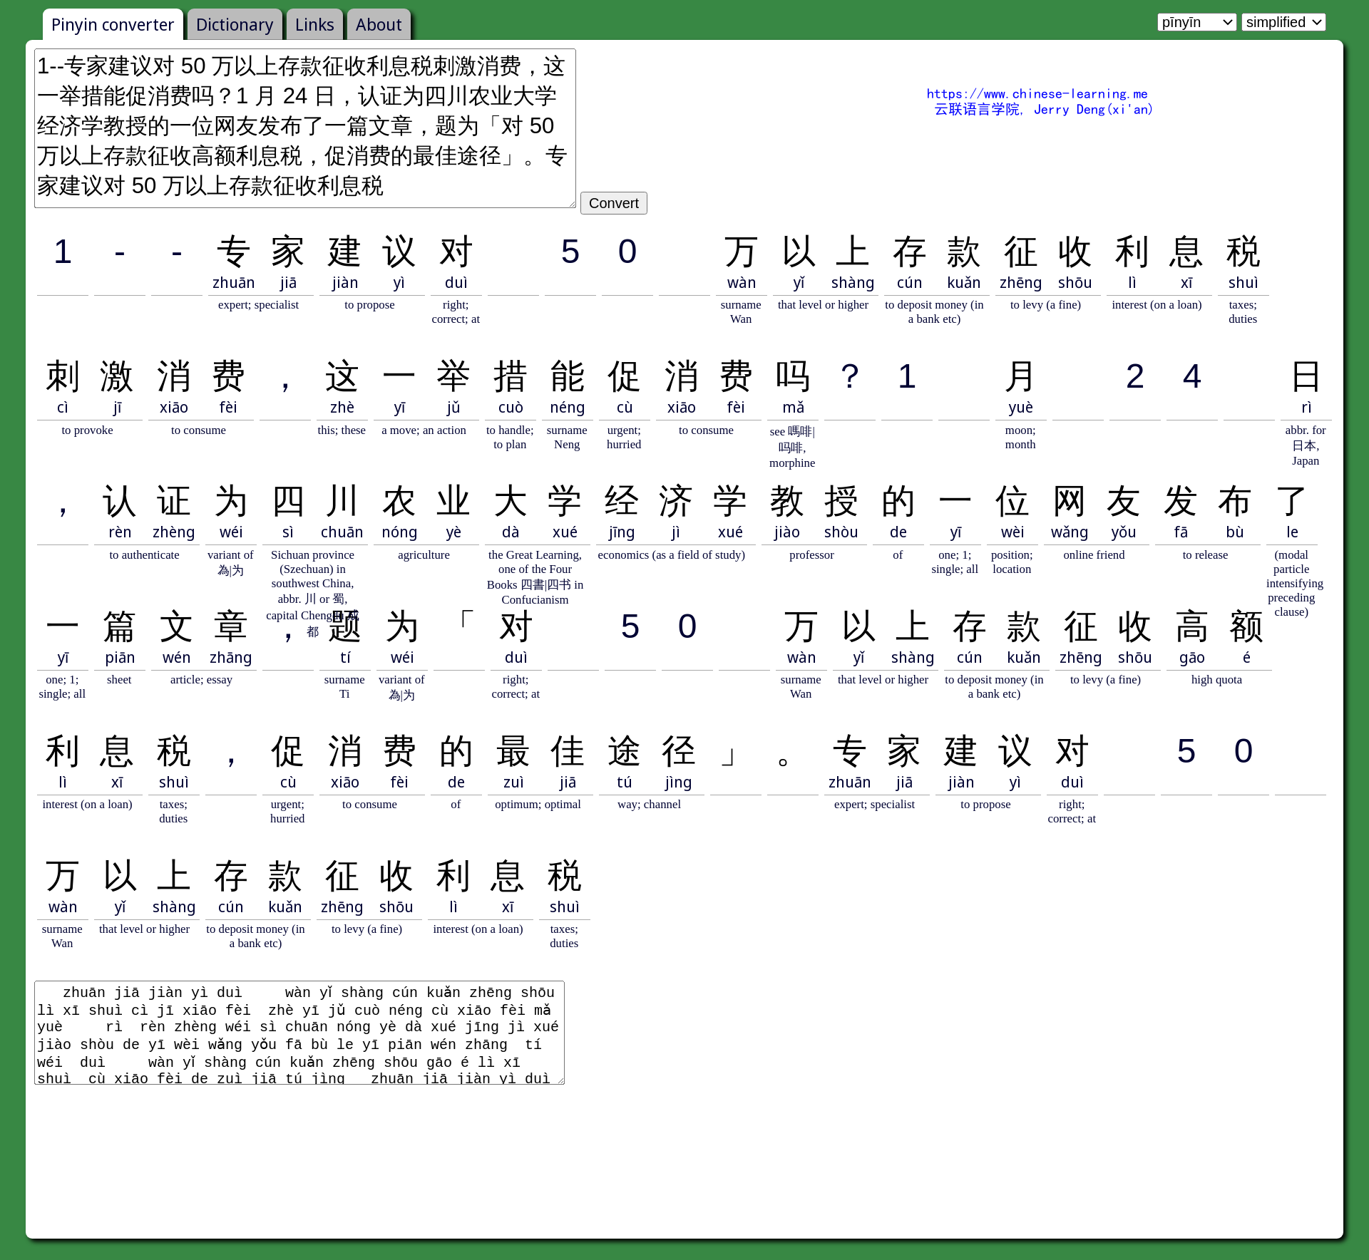Click the definition 'a move; an action'
This screenshot has height=1260, width=1369.
pos(424,430)
